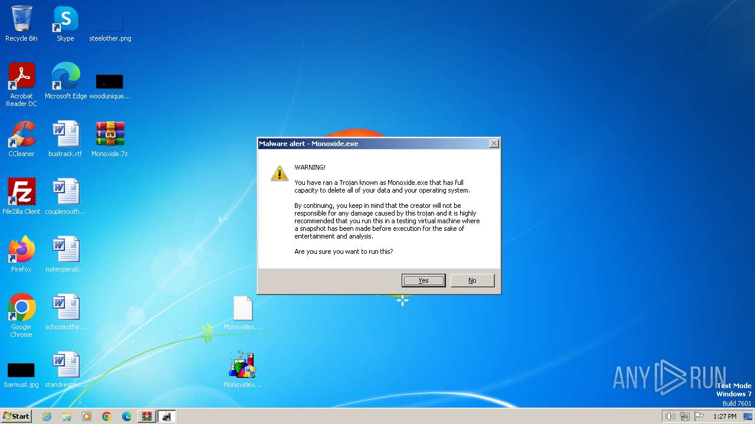Image resolution: width=755 pixels, height=424 pixels.
Task: Open the Start menu
Action: click(17, 416)
